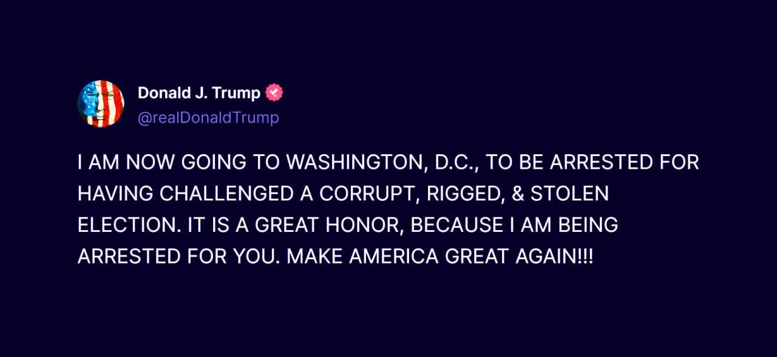Viewport: 777px width, 357px height.
Task: Select the word MAKE in the post
Action: [x=314, y=256]
